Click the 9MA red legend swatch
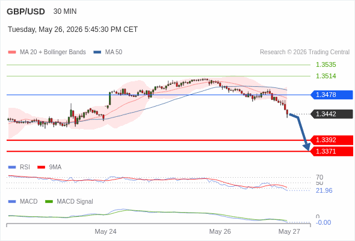This screenshot has width=355, height=241. point(41,167)
